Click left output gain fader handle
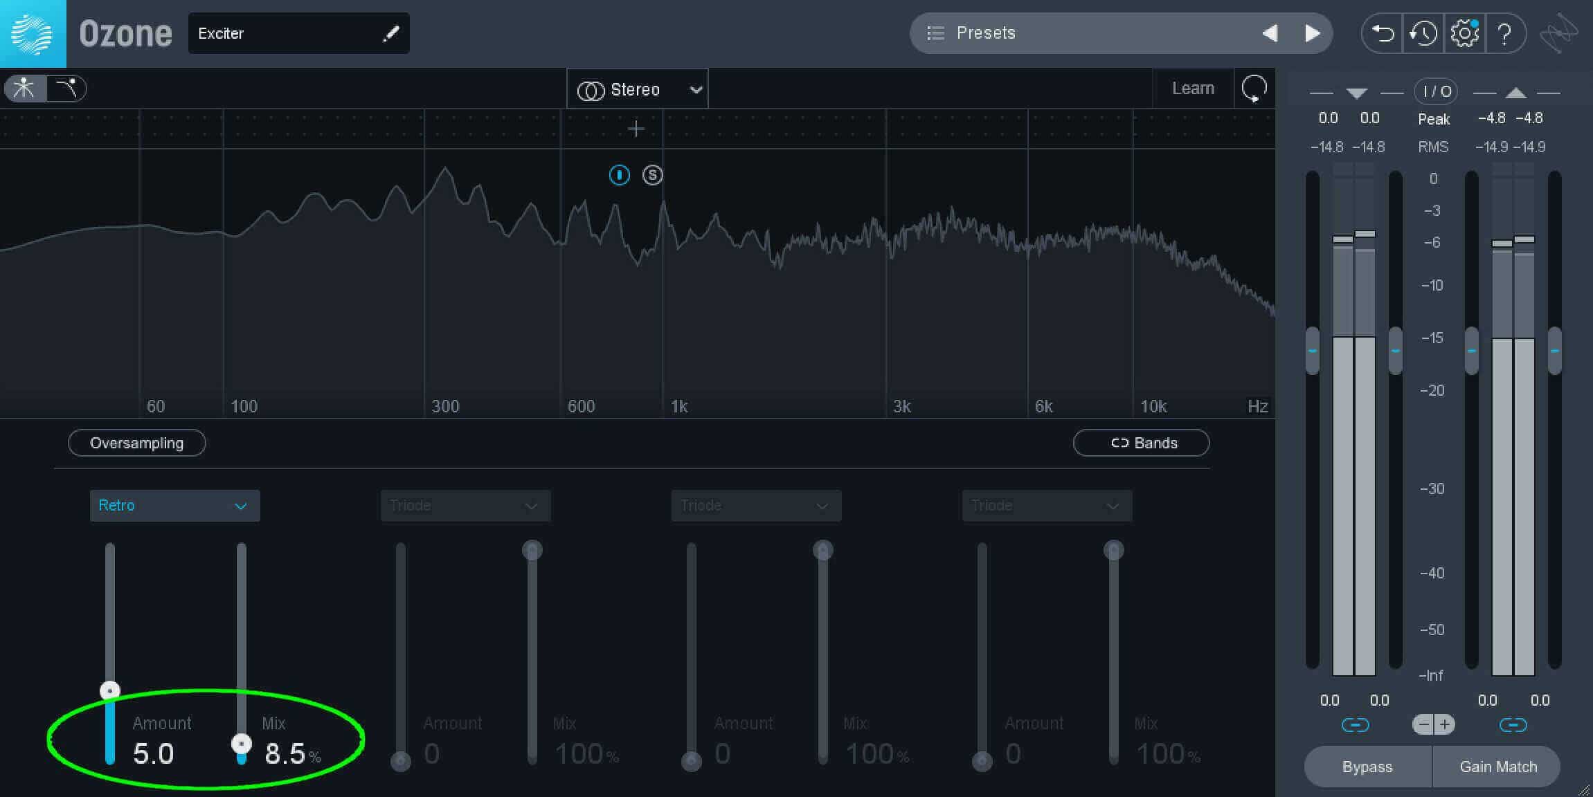This screenshot has height=797, width=1593. pyautogui.click(x=1471, y=351)
